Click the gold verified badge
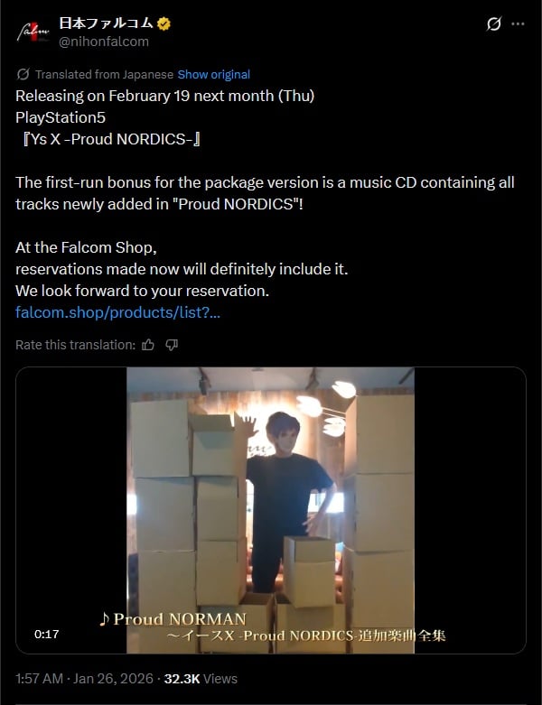Image resolution: width=542 pixels, height=705 pixels. click(164, 23)
